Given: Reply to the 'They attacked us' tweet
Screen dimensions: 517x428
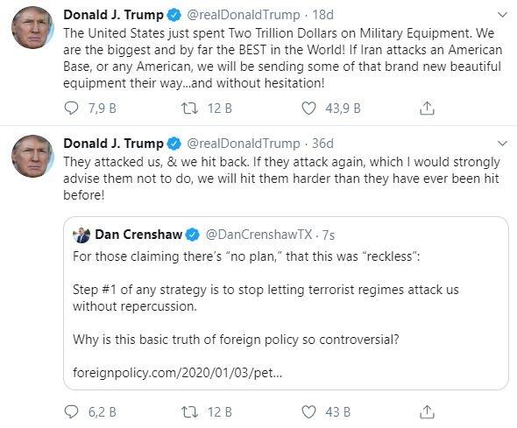Looking at the screenshot, I should (71, 412).
